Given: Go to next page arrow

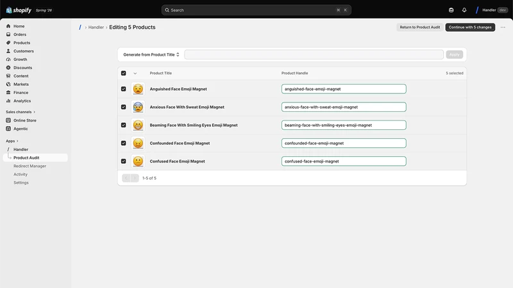Looking at the screenshot, I should click(135, 178).
